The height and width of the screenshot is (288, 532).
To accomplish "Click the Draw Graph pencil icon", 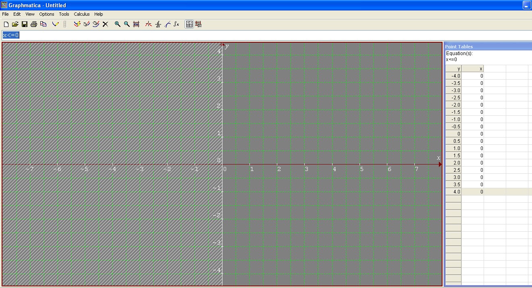I will pos(56,24).
